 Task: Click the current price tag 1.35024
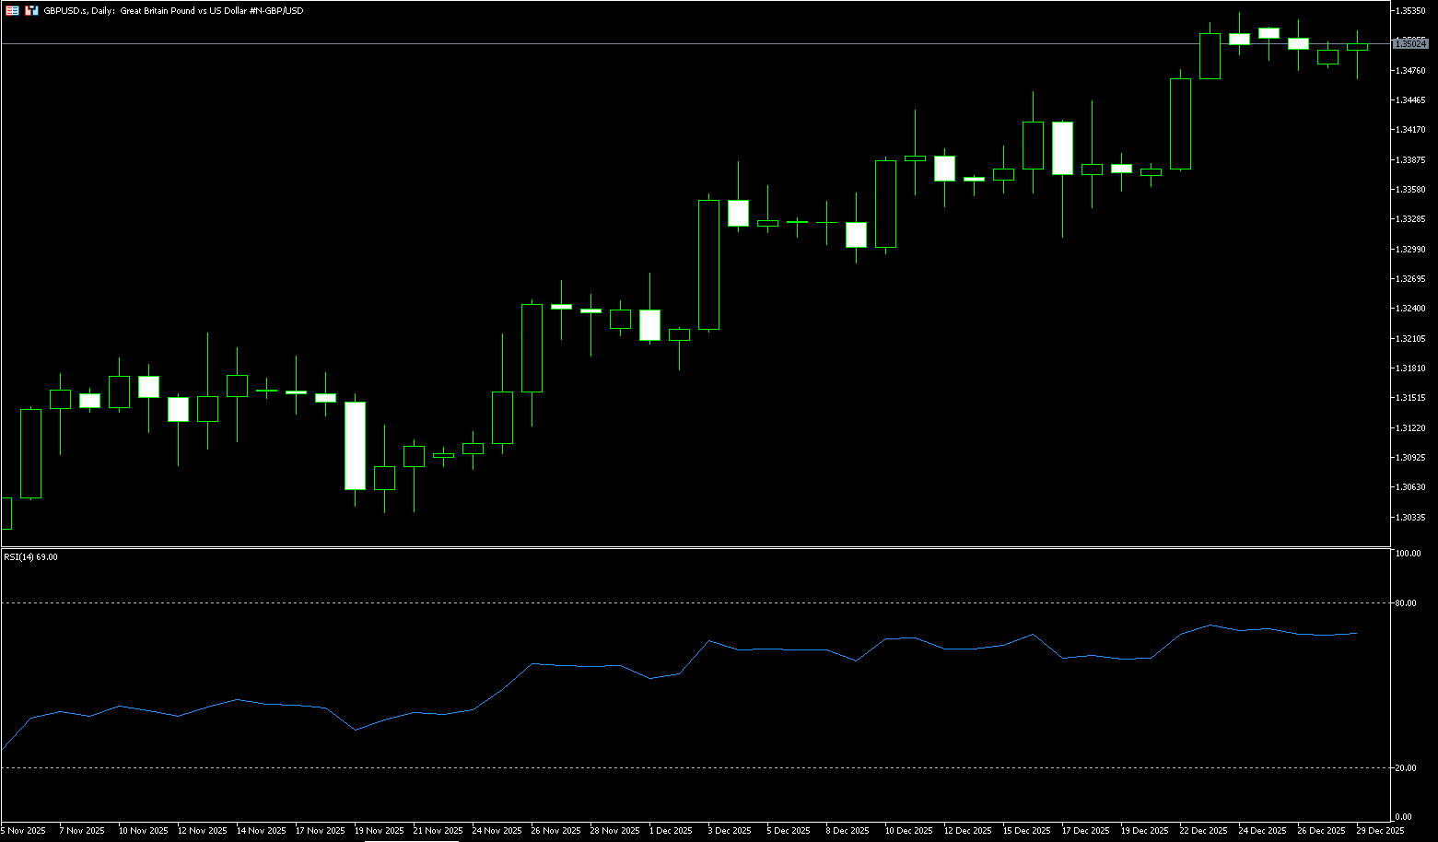click(x=1410, y=43)
